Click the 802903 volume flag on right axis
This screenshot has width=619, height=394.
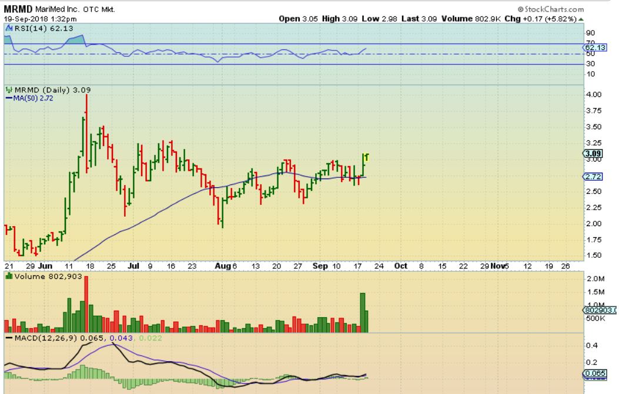click(598, 309)
